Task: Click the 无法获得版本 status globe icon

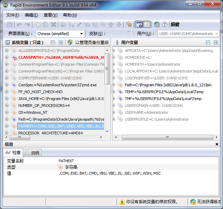Action: click(x=193, y=202)
